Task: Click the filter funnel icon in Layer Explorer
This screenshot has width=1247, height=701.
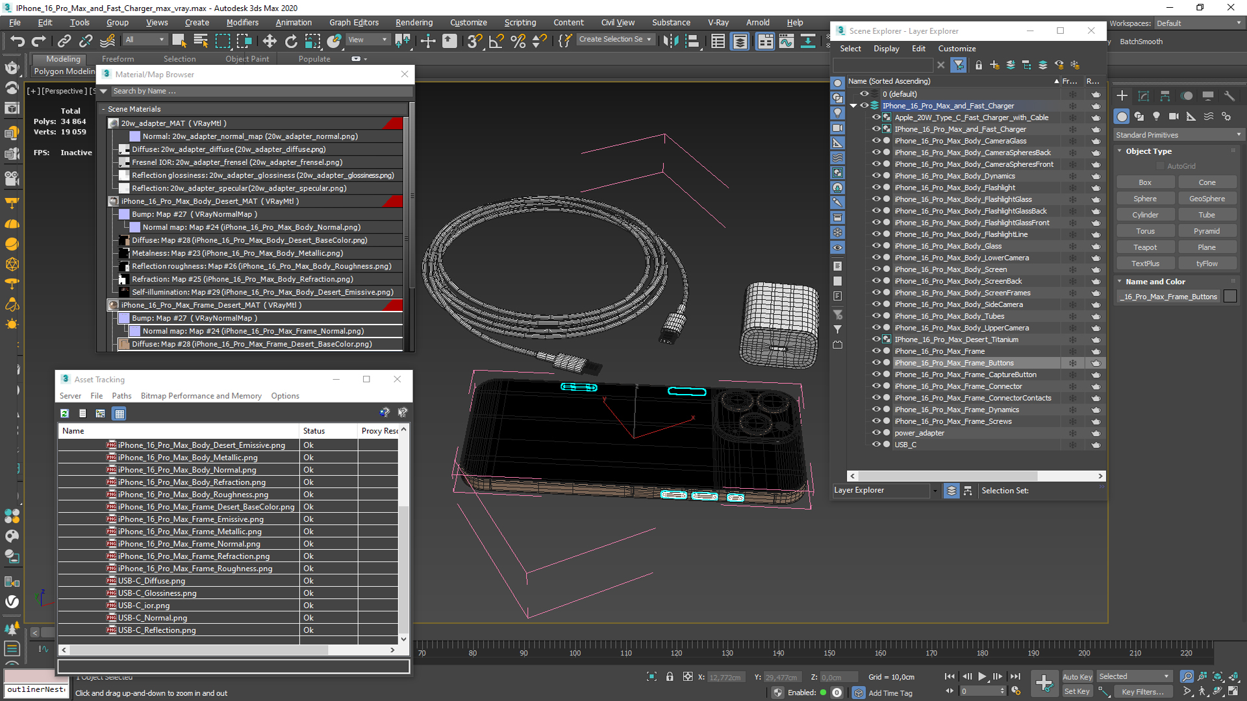Action: tap(958, 65)
